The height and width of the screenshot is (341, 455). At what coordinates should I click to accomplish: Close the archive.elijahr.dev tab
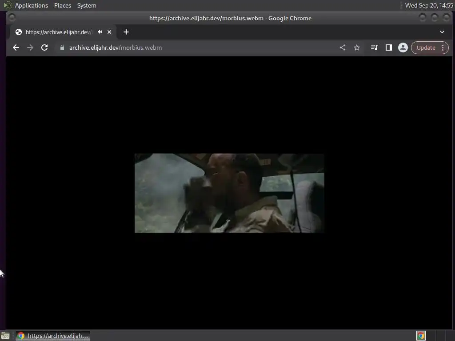[x=109, y=32]
